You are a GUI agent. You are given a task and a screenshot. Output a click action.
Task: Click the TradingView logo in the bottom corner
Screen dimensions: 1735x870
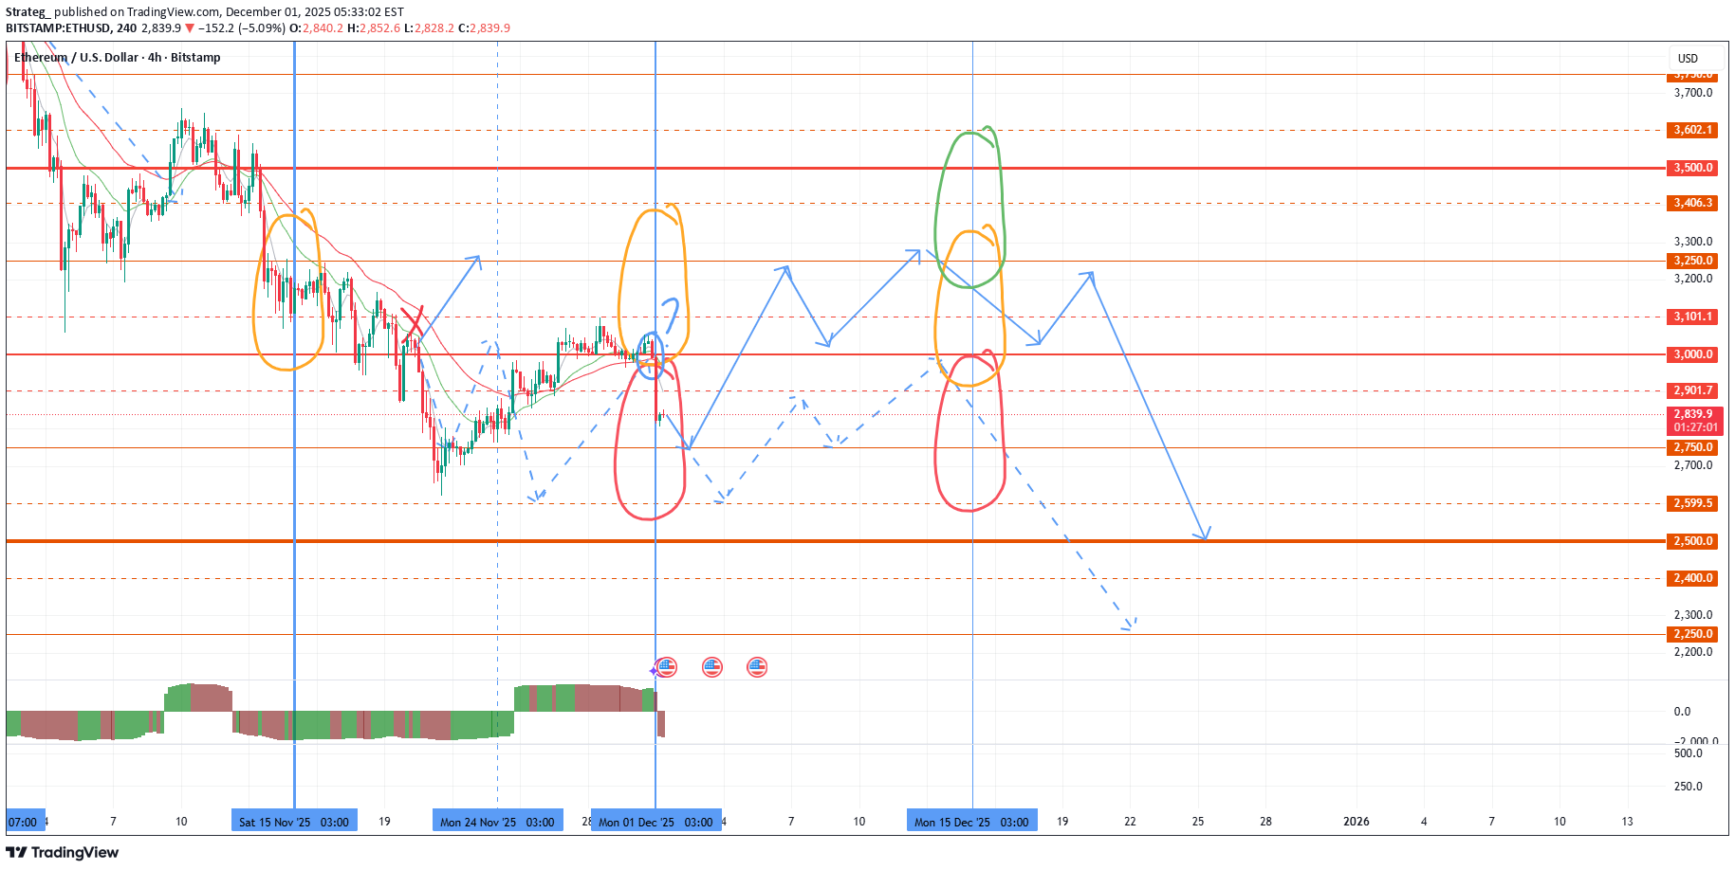tap(63, 852)
